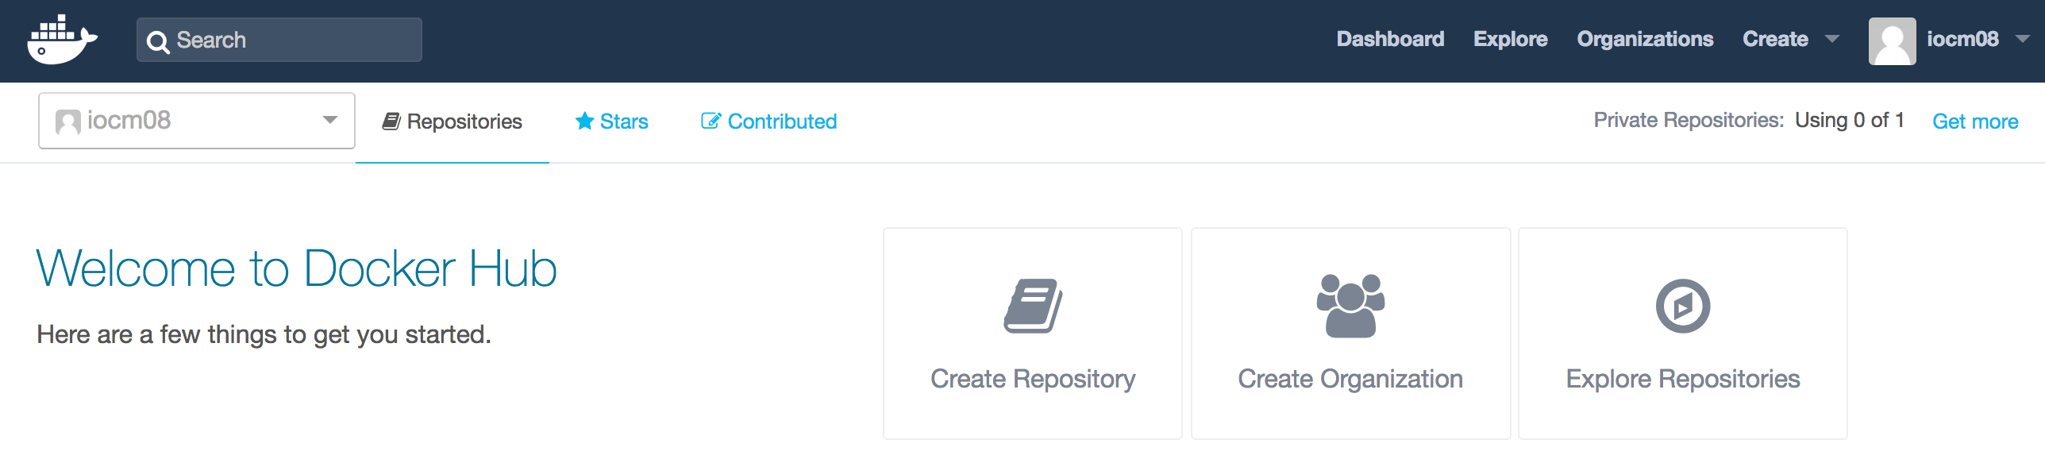
Task: Focus the Search input field
Action: (x=294, y=40)
